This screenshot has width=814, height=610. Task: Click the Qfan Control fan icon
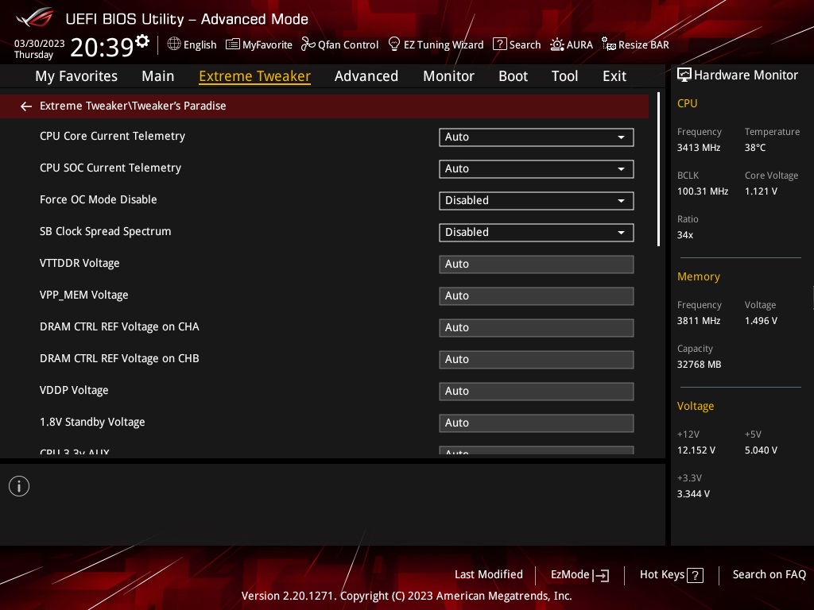point(308,44)
